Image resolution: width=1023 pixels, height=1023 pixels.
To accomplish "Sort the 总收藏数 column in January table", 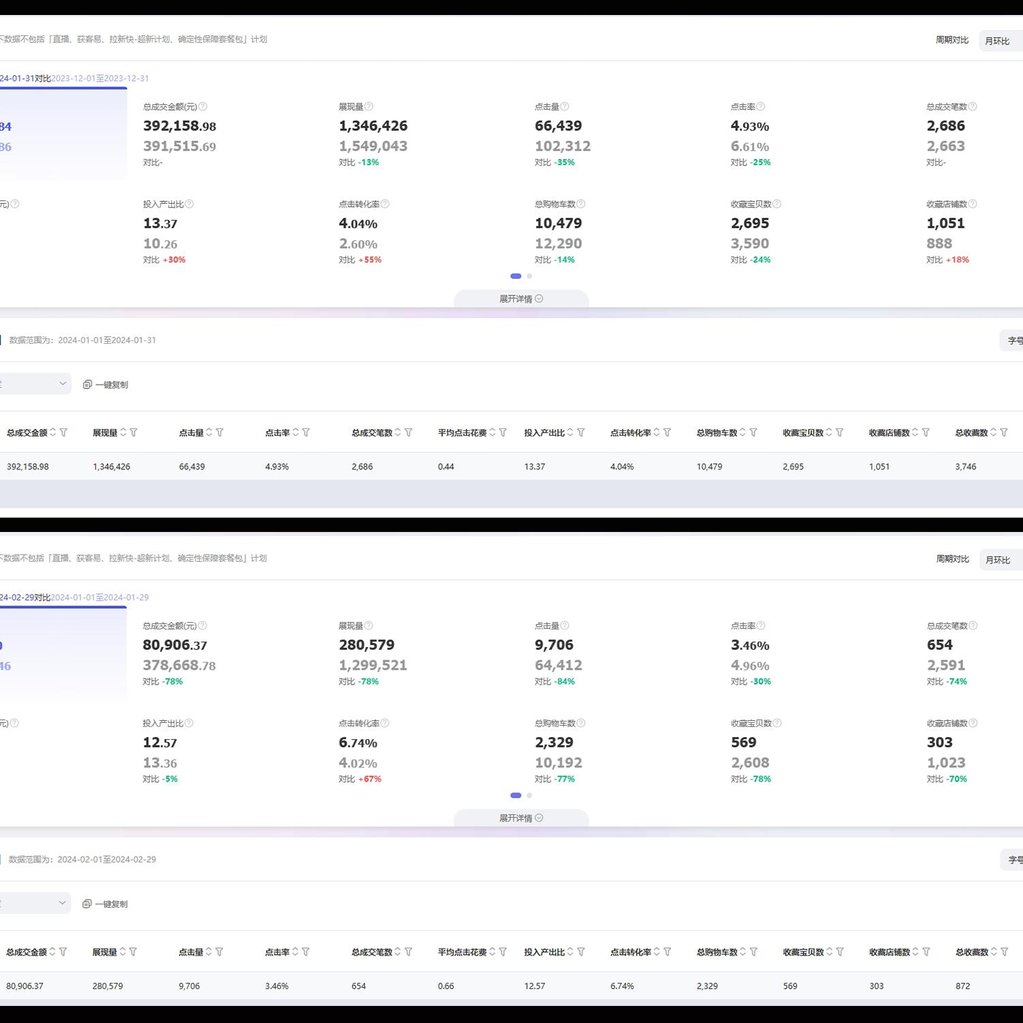I will click(993, 432).
